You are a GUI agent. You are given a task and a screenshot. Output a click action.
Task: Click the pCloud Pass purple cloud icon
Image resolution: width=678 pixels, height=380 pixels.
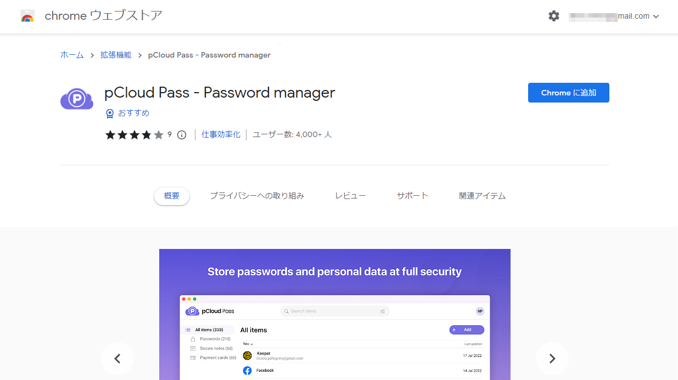tap(76, 98)
